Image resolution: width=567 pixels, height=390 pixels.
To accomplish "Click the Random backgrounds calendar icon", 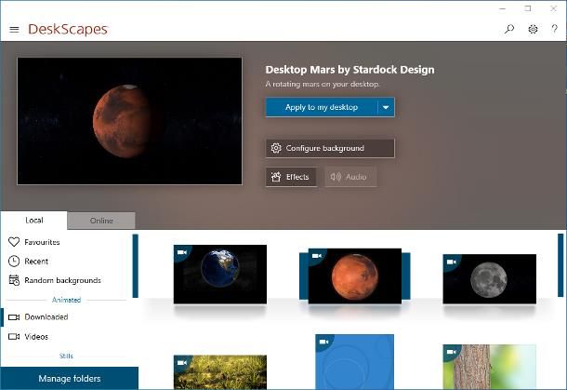I will coord(14,280).
